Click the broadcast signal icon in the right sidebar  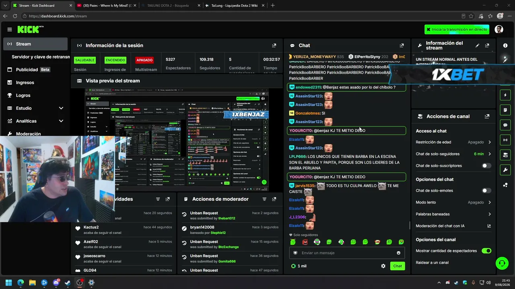505,140
